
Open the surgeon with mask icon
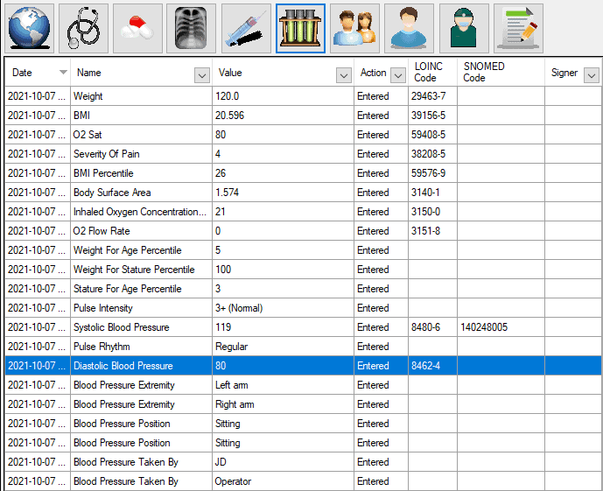464,29
